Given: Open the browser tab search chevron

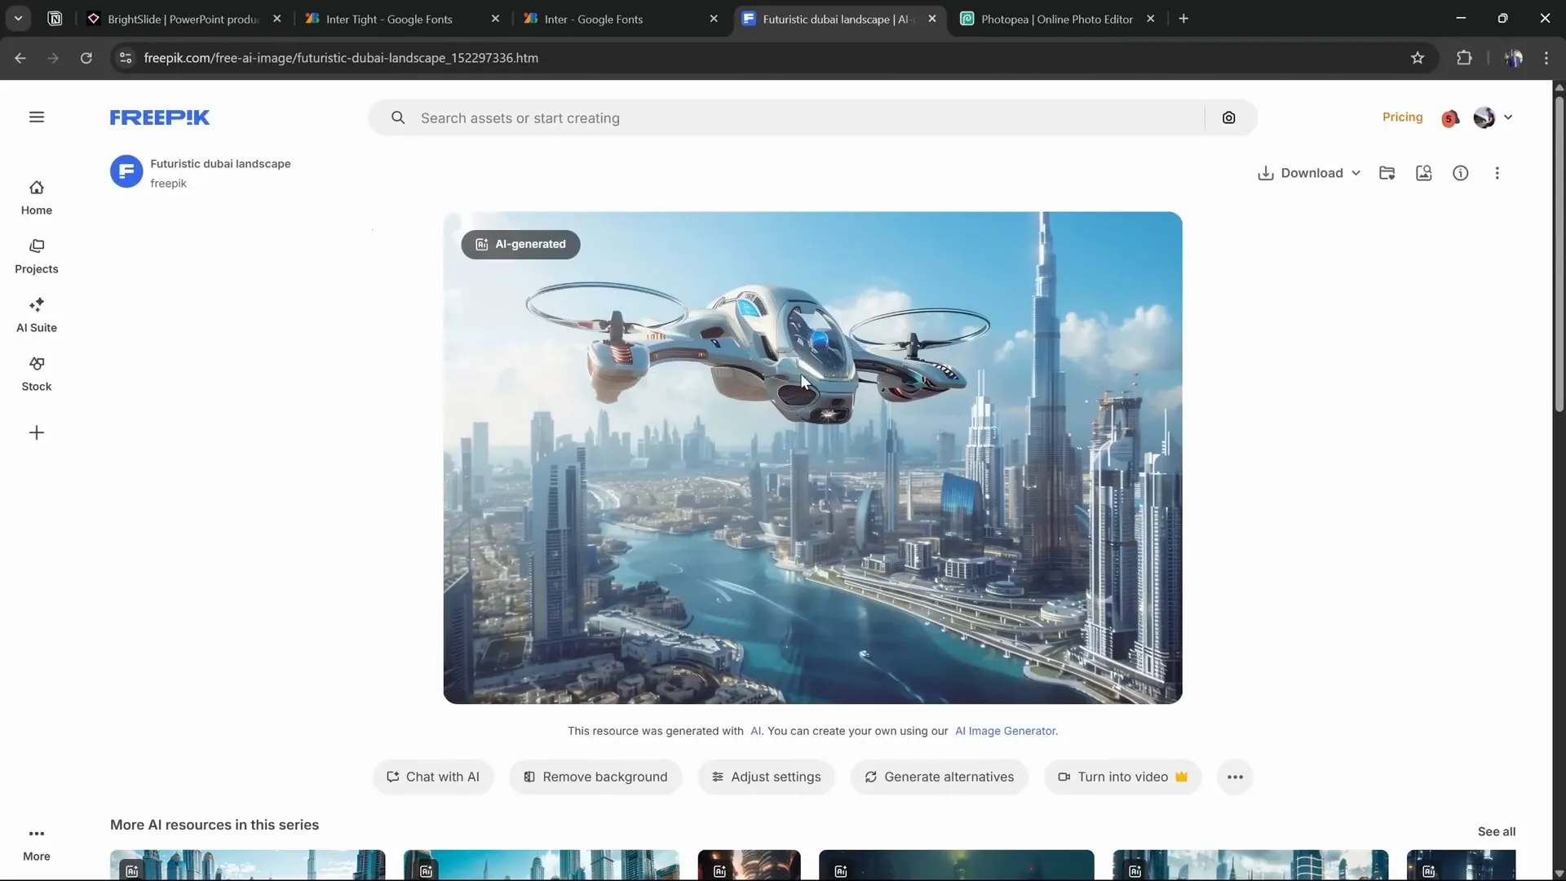Looking at the screenshot, I should [18, 18].
